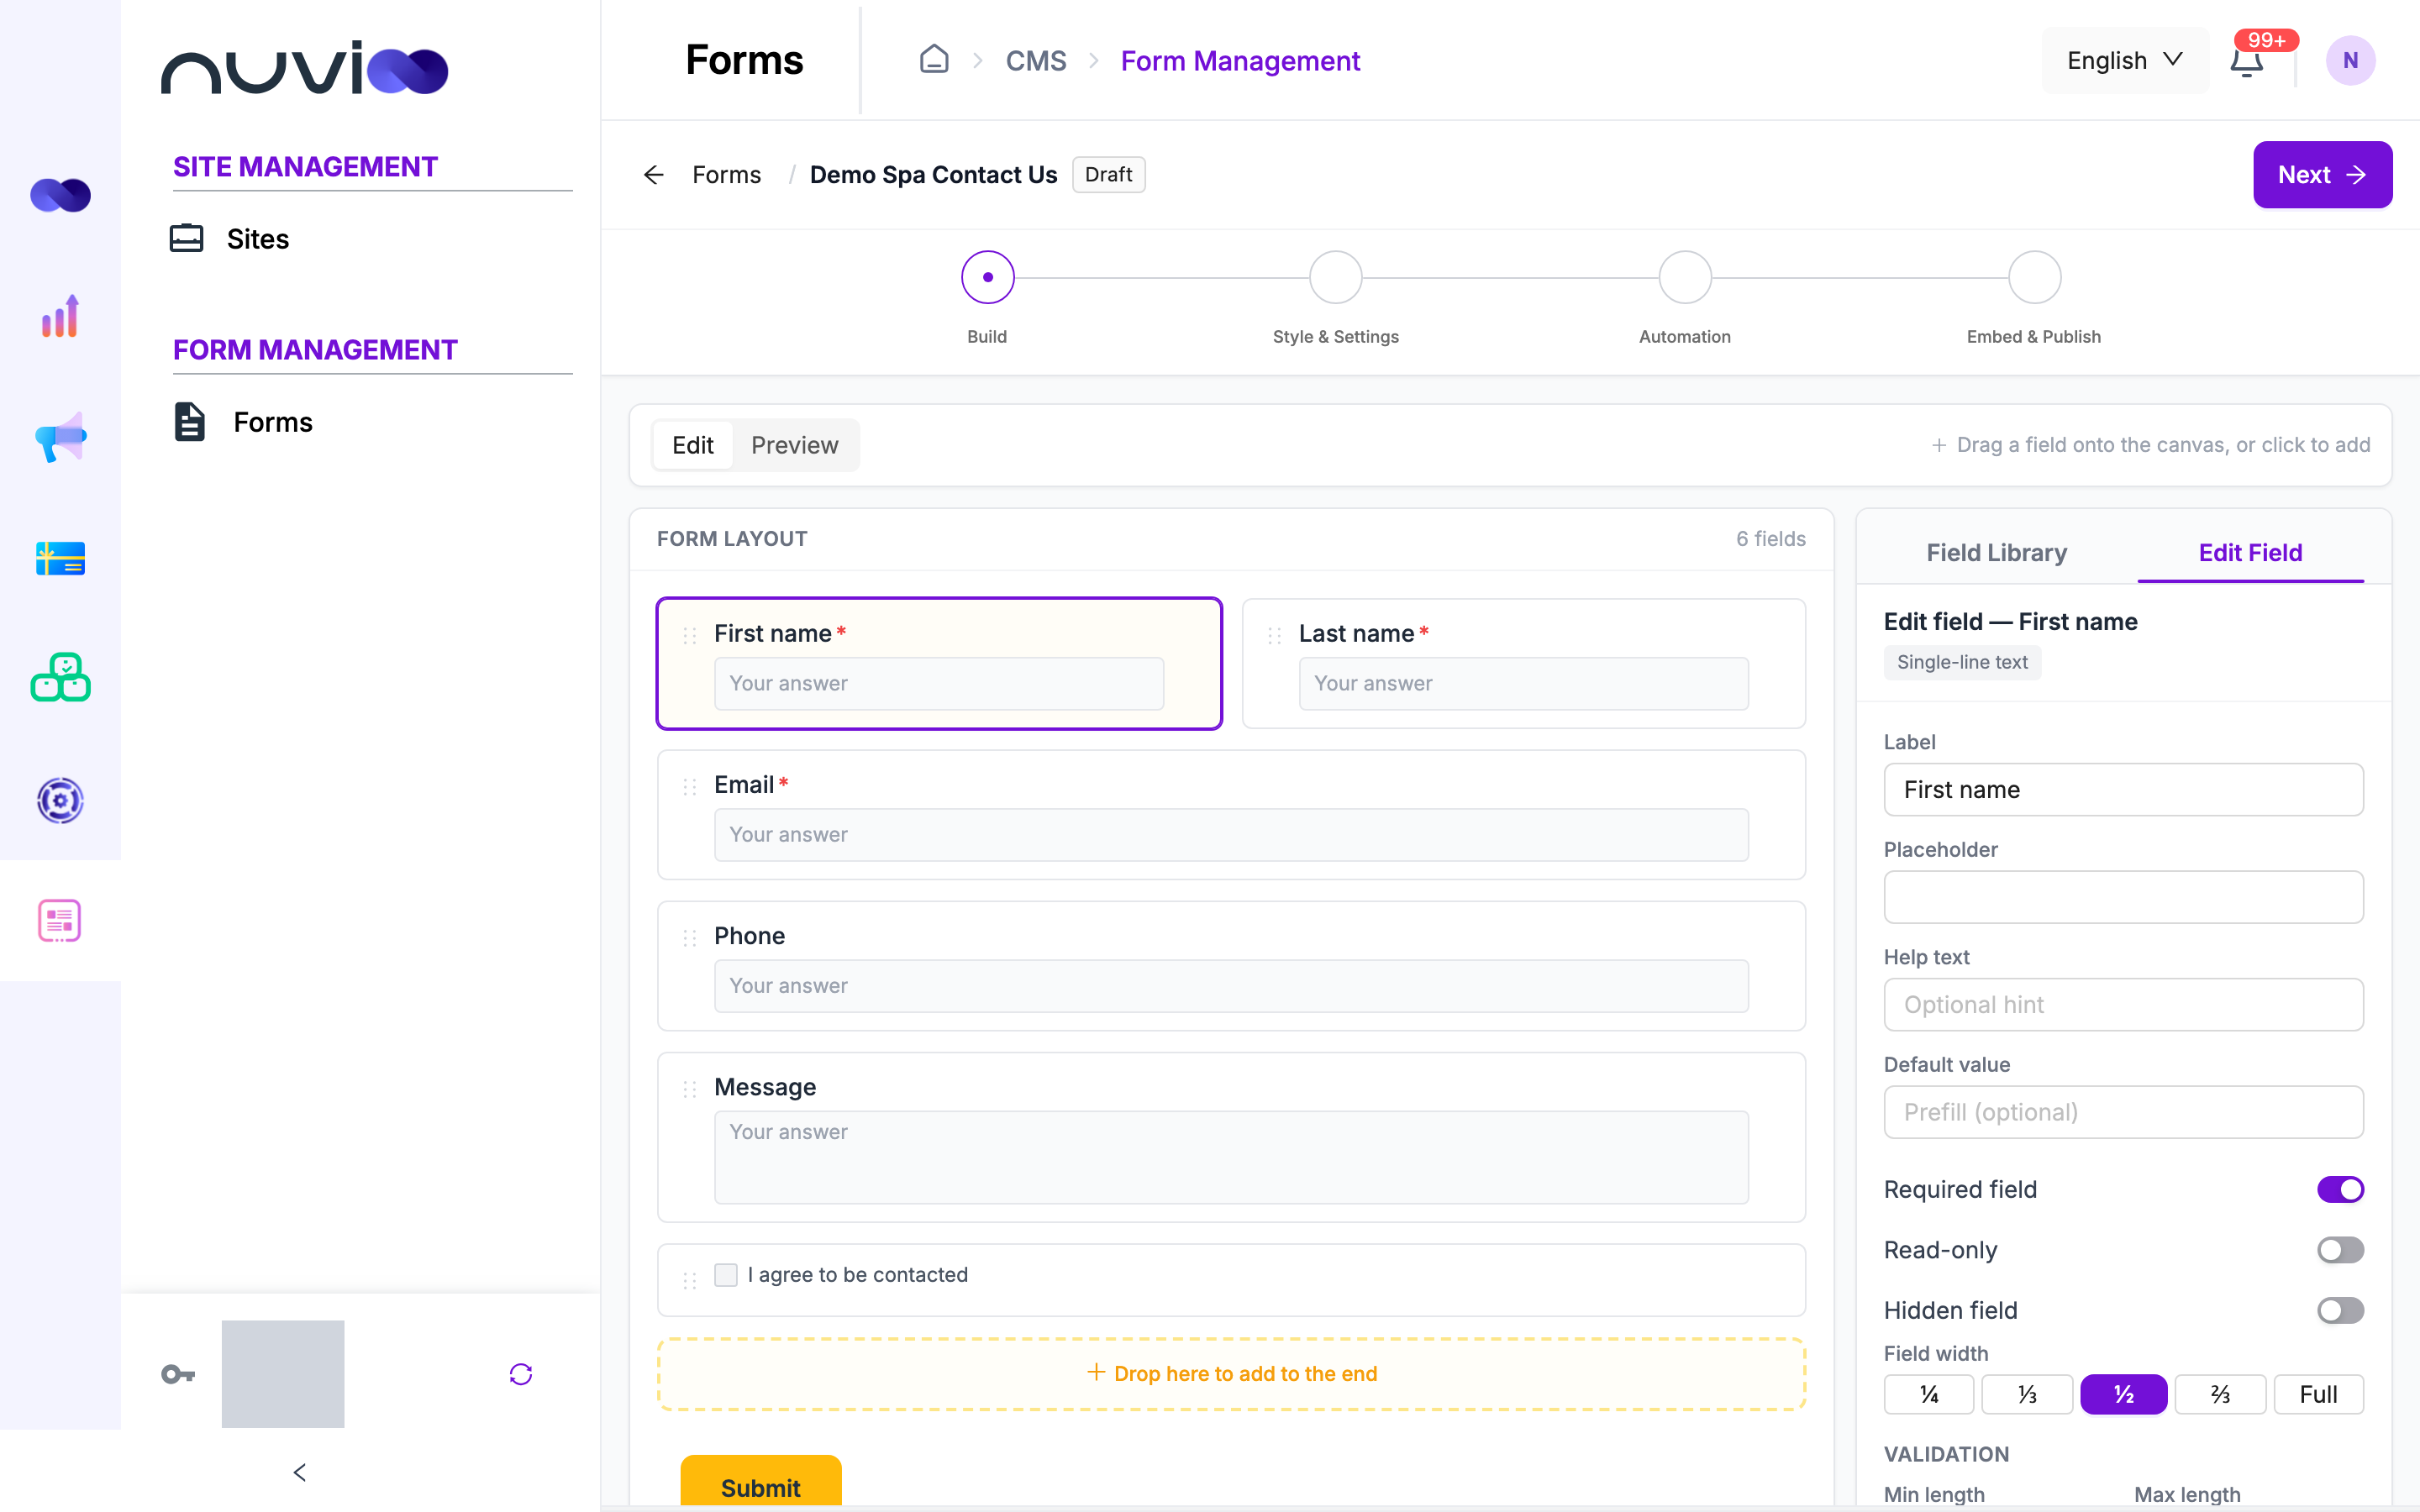This screenshot has height=1512, width=2420.
Task: Grab the First name drag handle
Action: (689, 635)
